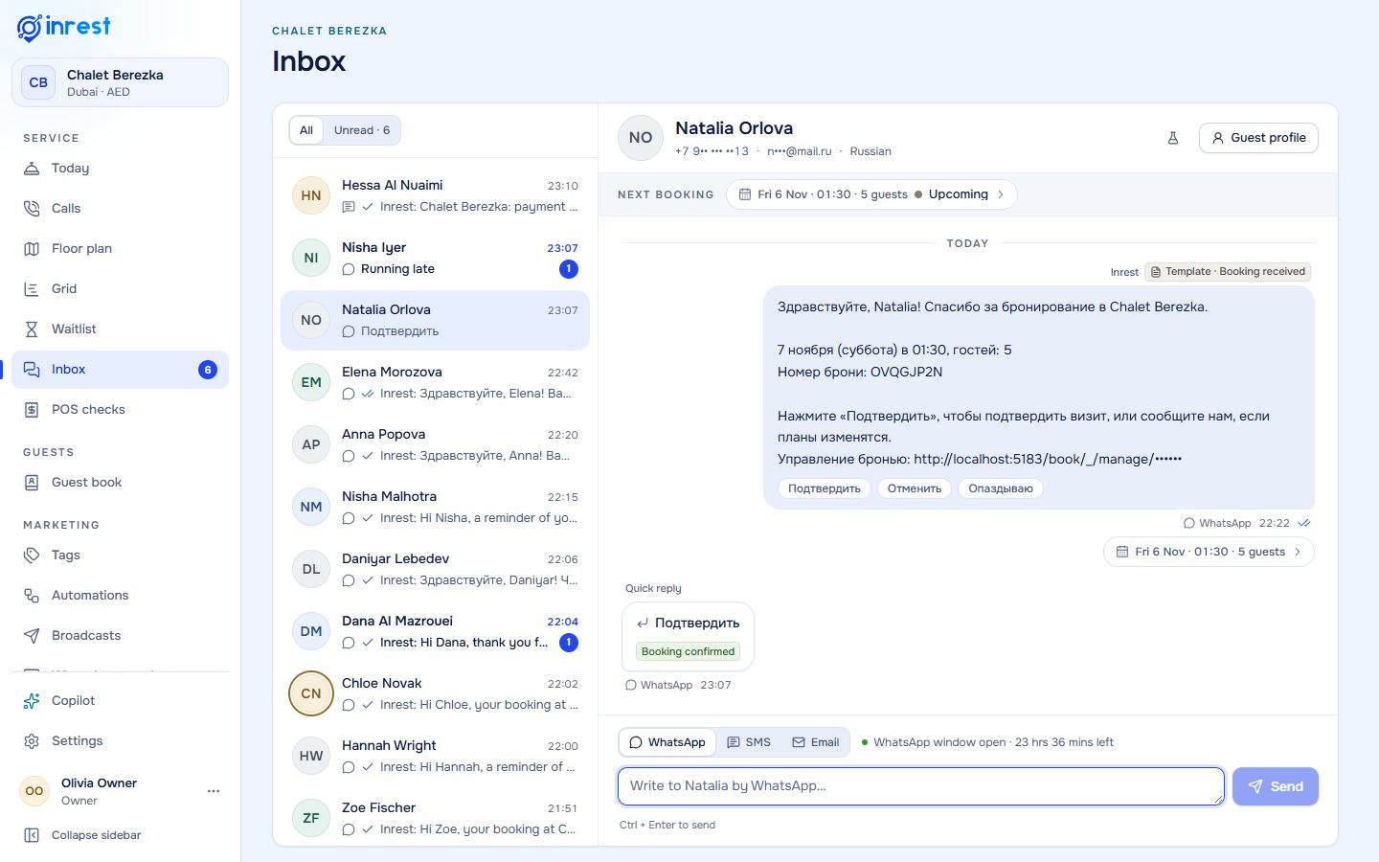
Task: Open the conversation with Elena Morozova
Action: click(x=435, y=382)
